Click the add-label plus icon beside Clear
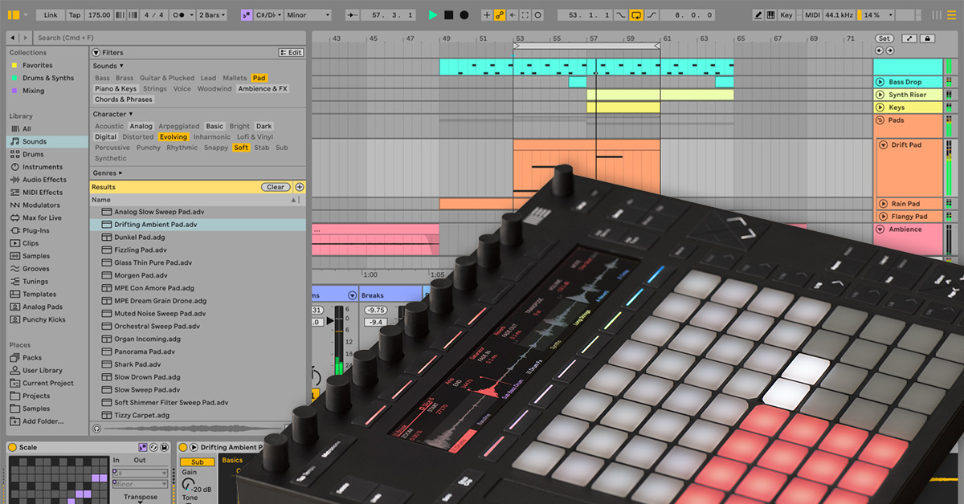 (300, 187)
